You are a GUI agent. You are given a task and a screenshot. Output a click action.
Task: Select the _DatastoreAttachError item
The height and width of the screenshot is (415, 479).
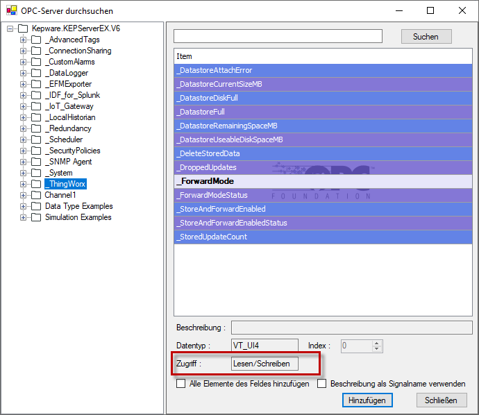pyautogui.click(x=323, y=71)
